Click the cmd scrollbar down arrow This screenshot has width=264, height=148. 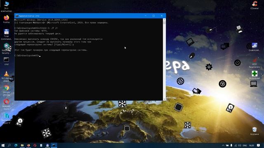click(x=164, y=99)
